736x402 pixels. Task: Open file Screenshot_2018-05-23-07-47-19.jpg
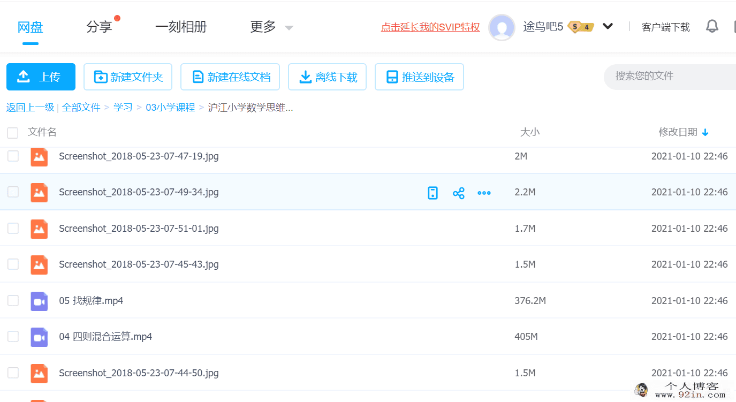coord(139,156)
